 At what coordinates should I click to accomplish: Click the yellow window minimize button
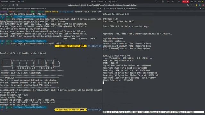tap(196, 5)
